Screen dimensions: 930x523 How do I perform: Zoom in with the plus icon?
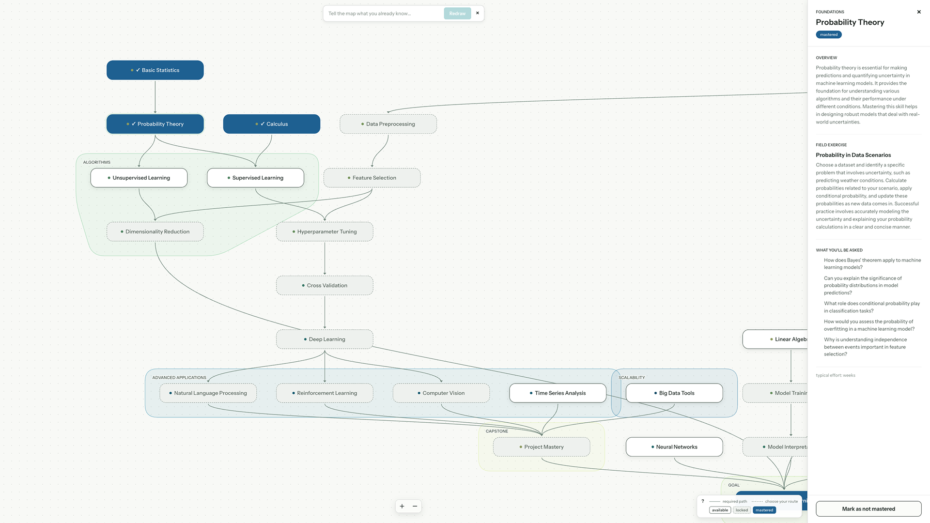pyautogui.click(x=402, y=506)
